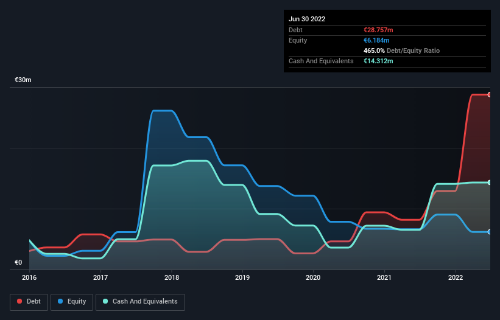The image size is (500, 320).
Task: Click the €30m y-axis label
Action: pos(23,80)
